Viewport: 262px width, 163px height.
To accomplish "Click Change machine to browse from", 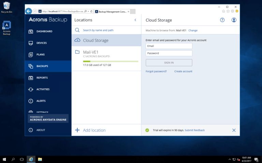I will (x=193, y=31).
